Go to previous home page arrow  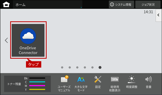click(x=6, y=40)
